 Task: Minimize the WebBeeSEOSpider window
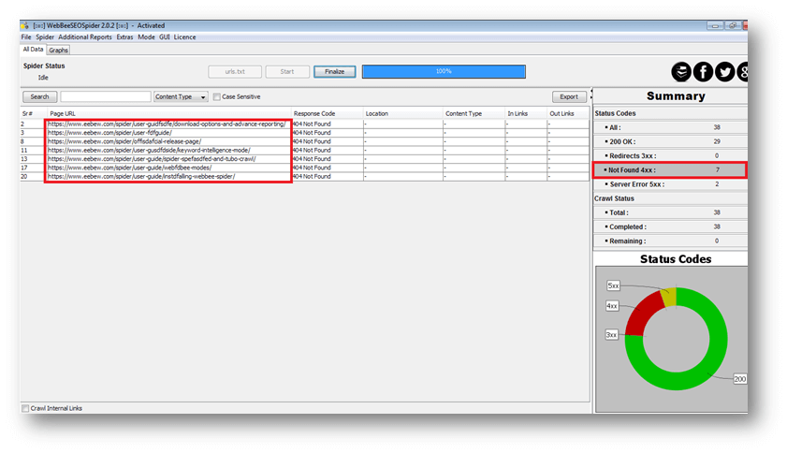pyautogui.click(x=715, y=25)
